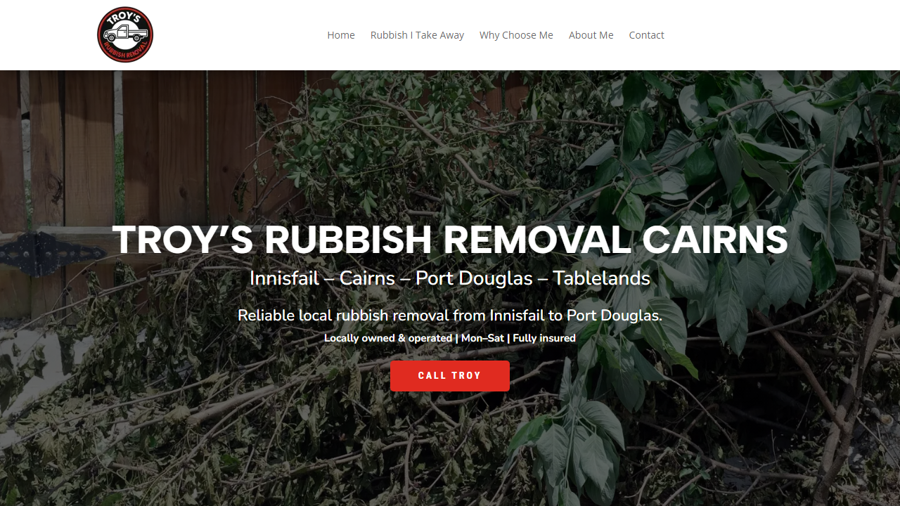
Task: Click the Fully insured text
Action: (x=544, y=338)
